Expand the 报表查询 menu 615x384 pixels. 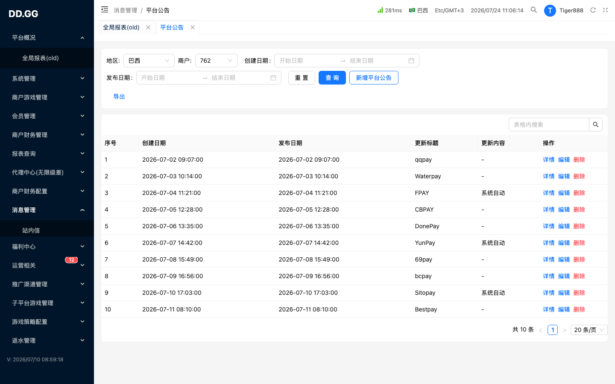point(47,154)
